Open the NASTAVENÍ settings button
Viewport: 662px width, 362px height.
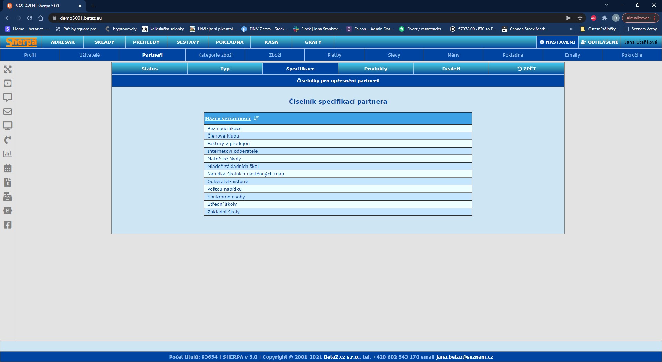[558, 42]
